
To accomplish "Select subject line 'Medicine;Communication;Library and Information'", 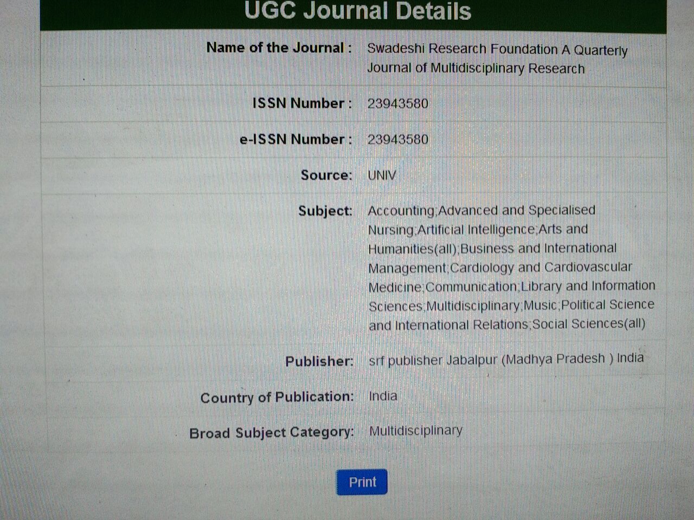I will [512, 286].
